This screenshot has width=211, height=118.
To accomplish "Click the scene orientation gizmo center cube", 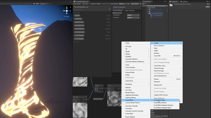I will click(67, 11).
